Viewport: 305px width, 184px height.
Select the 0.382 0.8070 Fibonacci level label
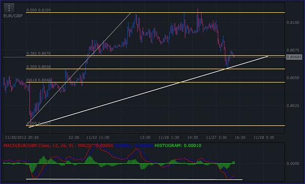39,53
